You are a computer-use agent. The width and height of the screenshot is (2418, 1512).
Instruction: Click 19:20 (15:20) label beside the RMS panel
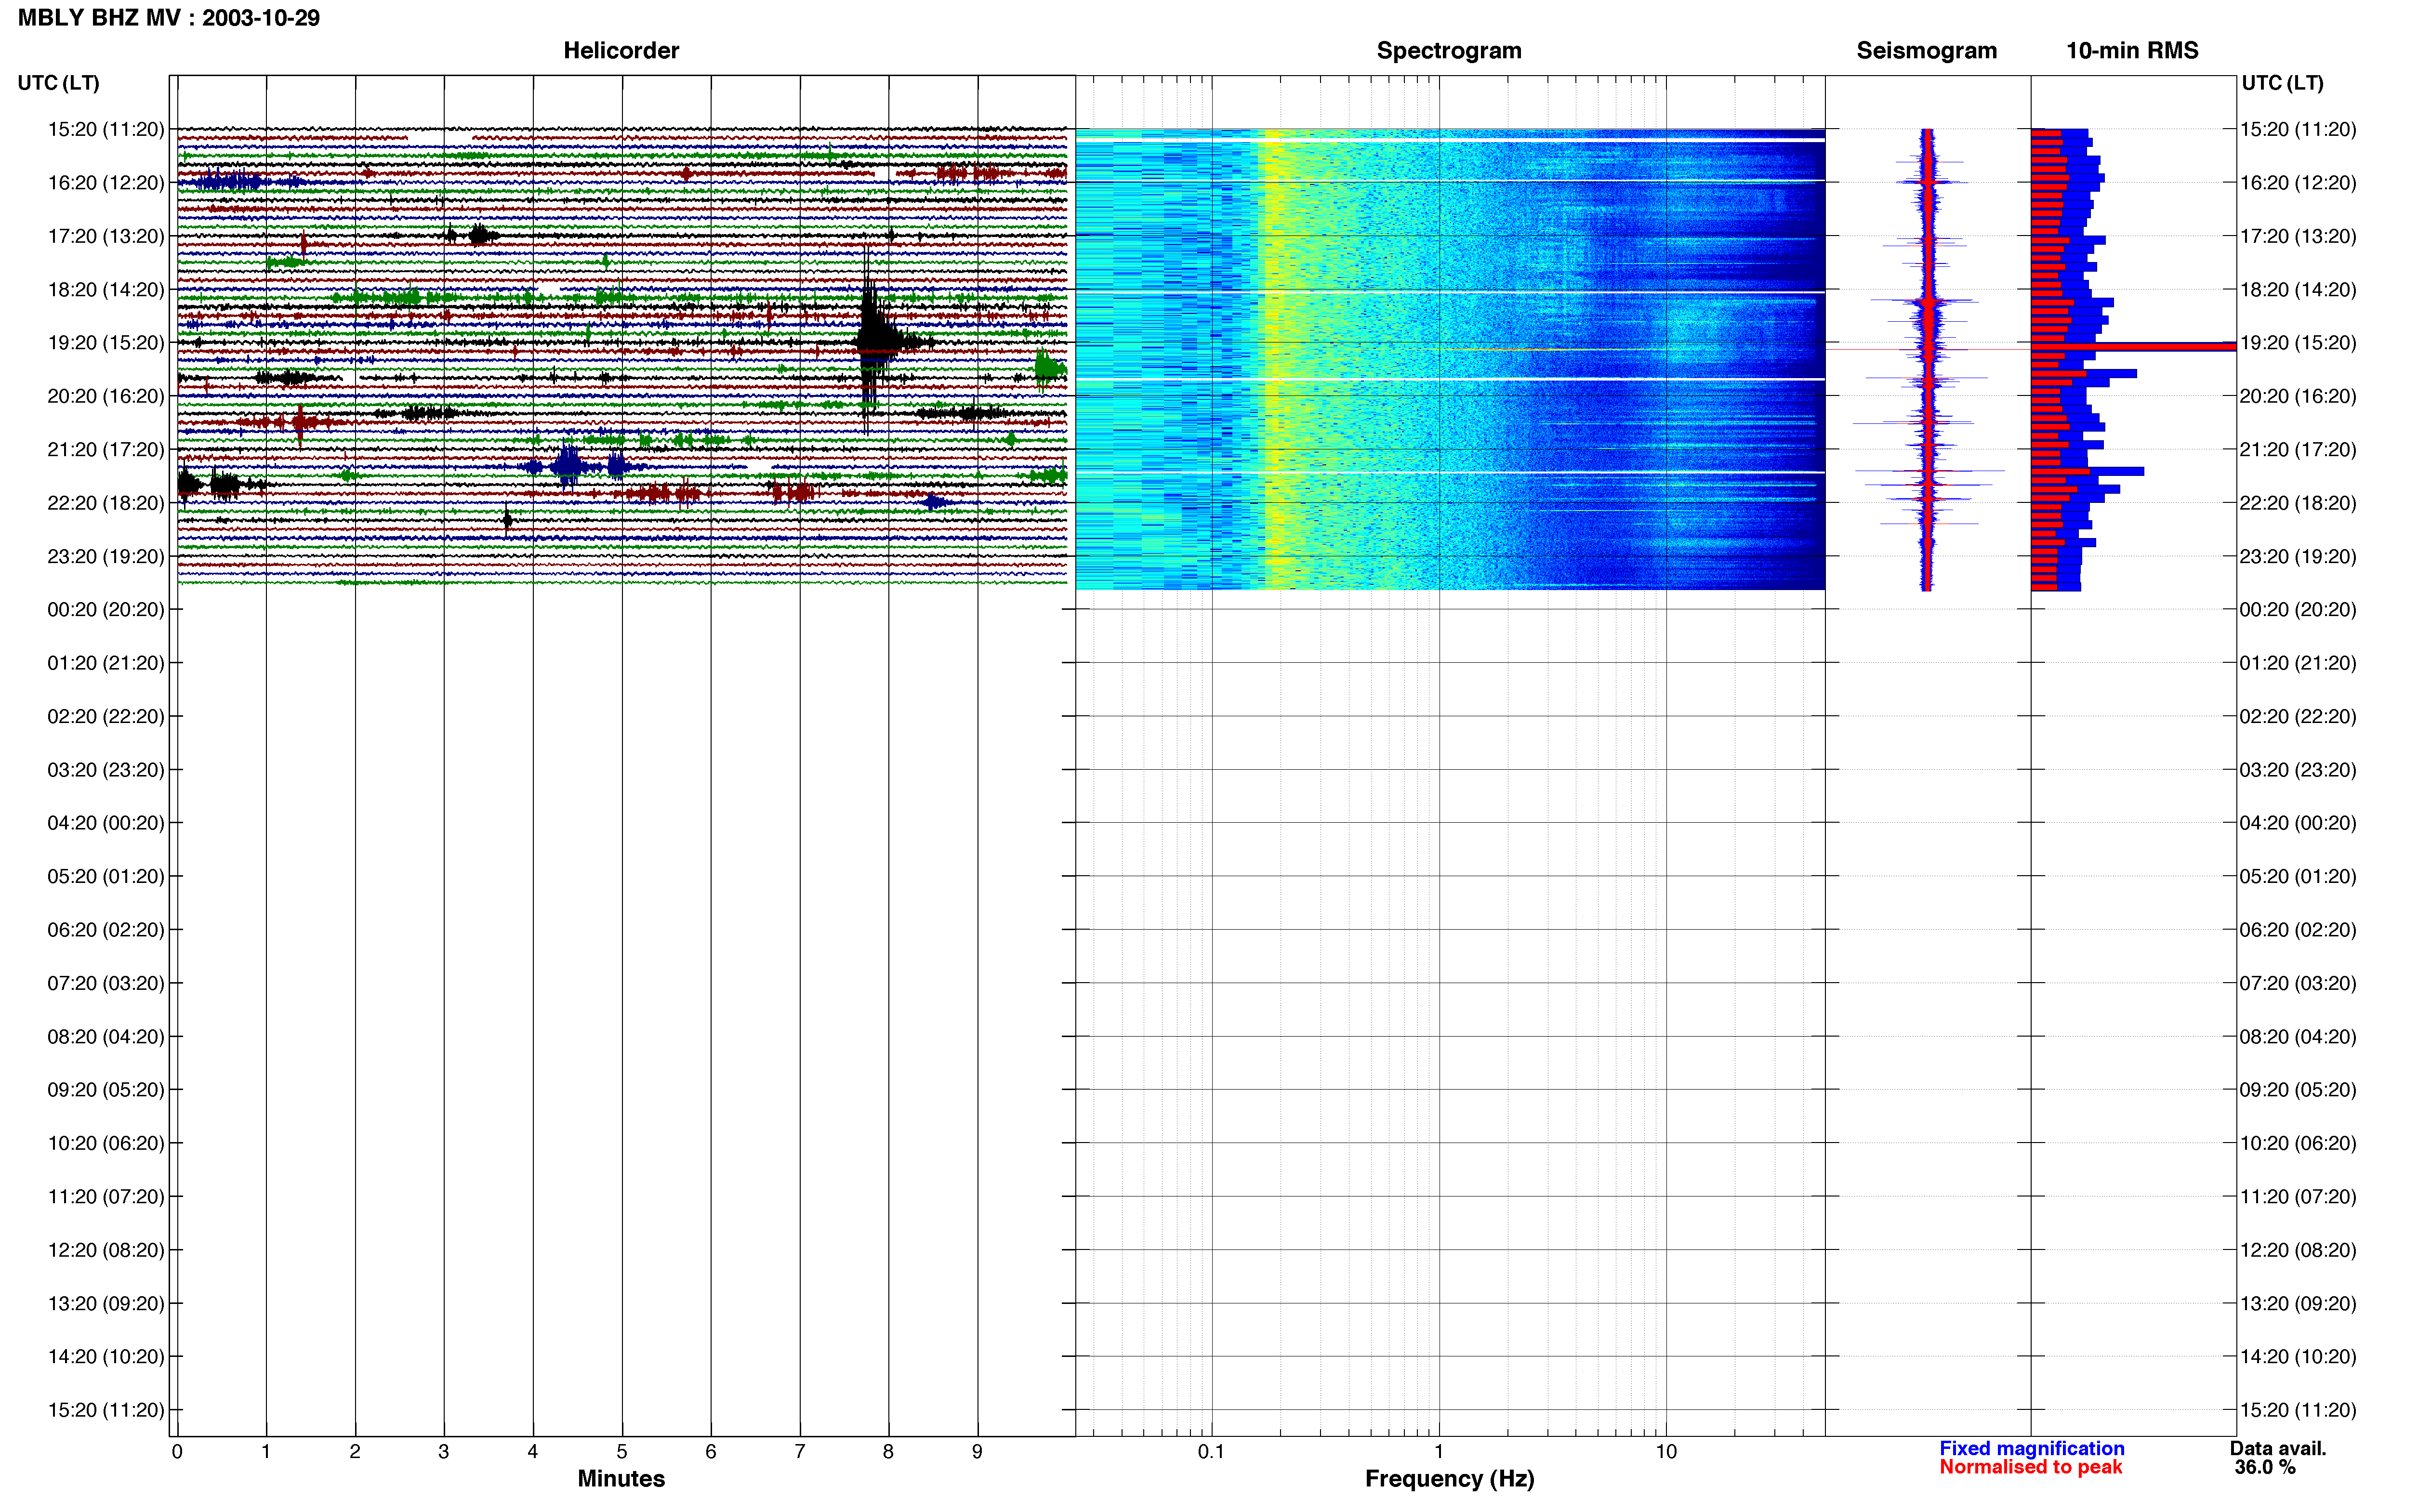pyautogui.click(x=2298, y=343)
